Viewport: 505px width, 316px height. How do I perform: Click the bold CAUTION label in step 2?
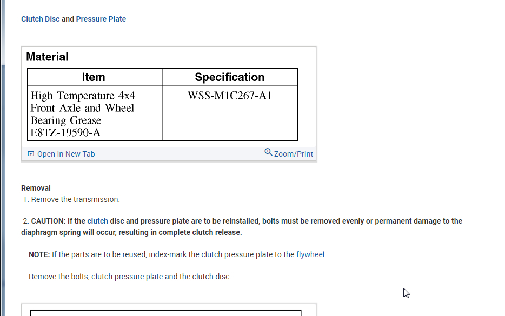point(48,221)
